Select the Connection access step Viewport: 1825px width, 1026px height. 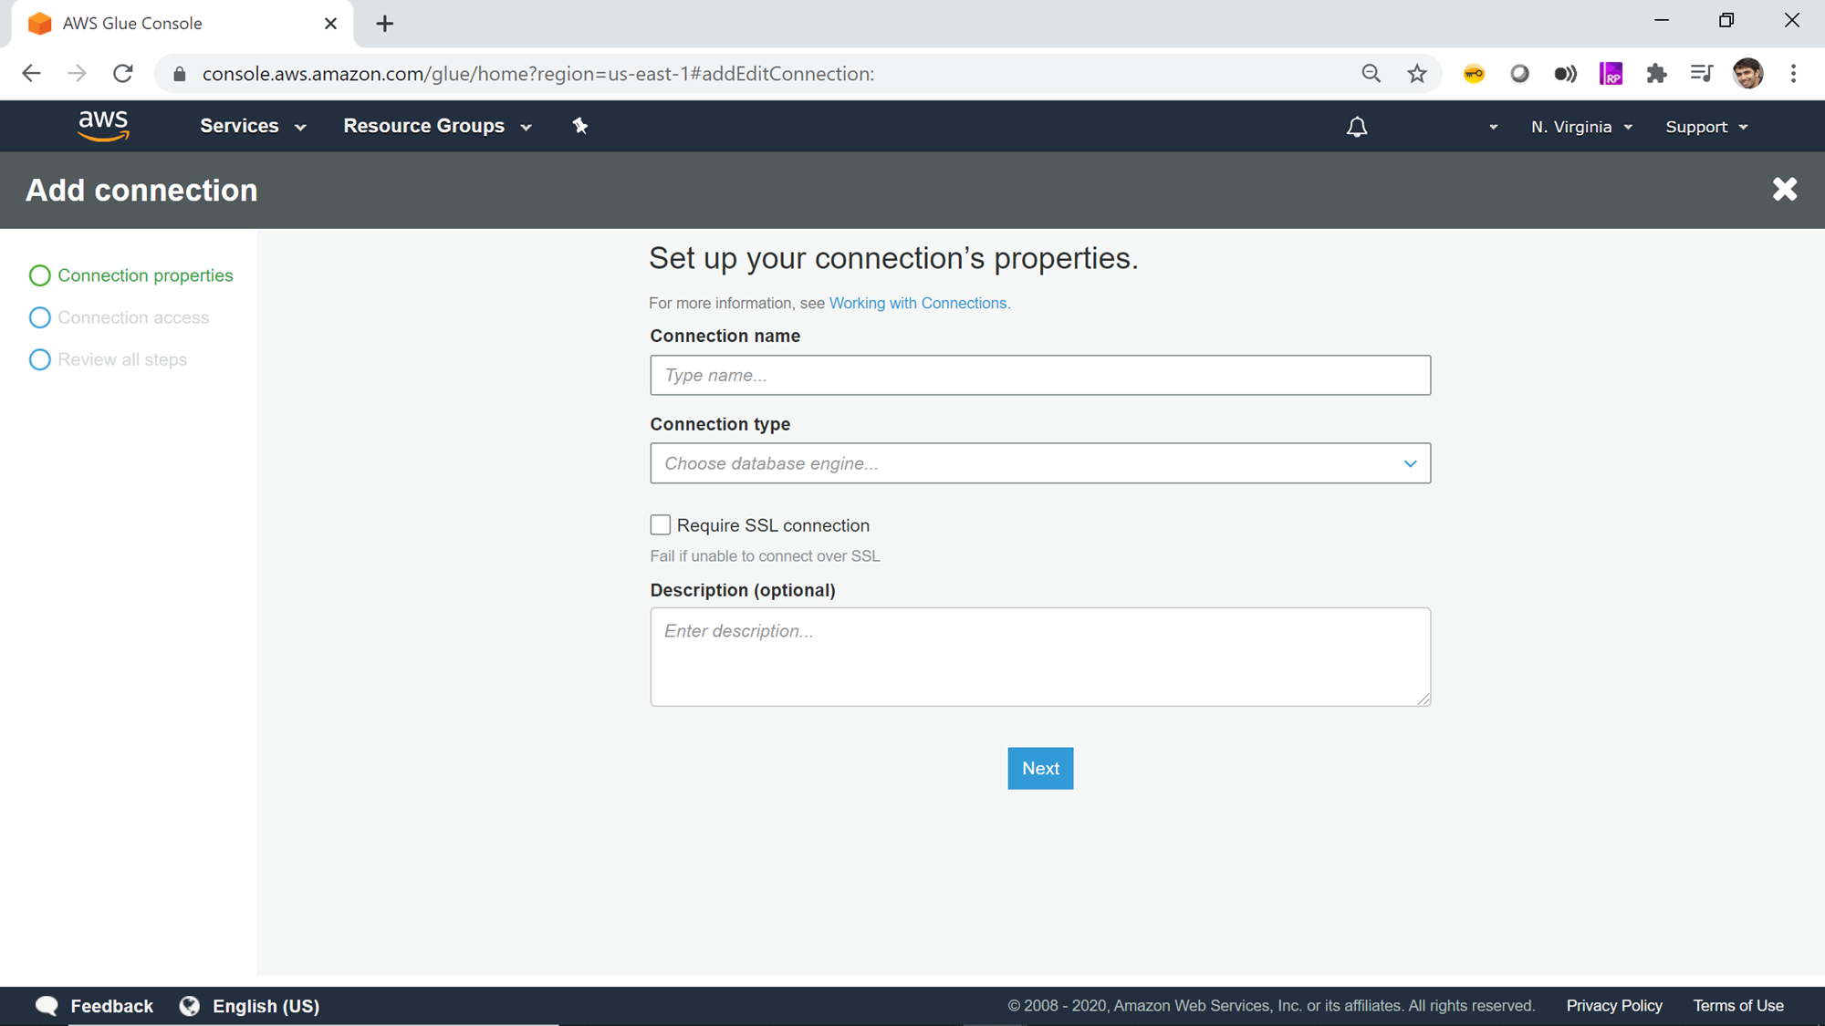pyautogui.click(x=133, y=317)
